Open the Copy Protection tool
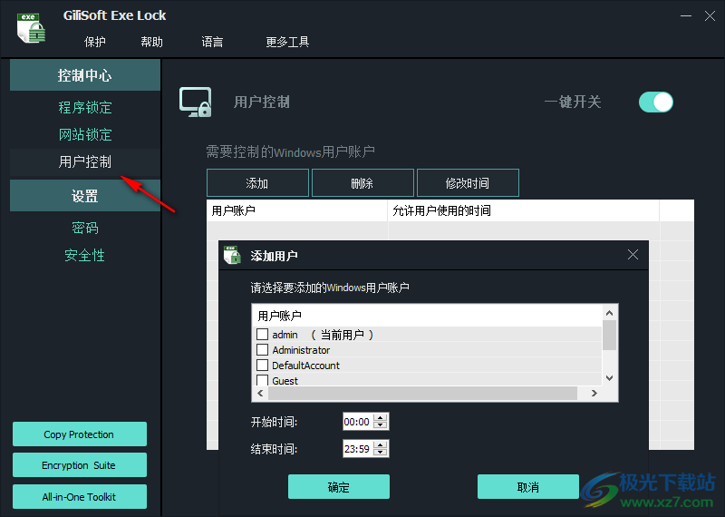 80,434
